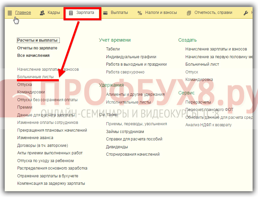This screenshot has width=258, height=198.
Task: Open Работа в выходные и праздники
Action: tap(136, 64)
